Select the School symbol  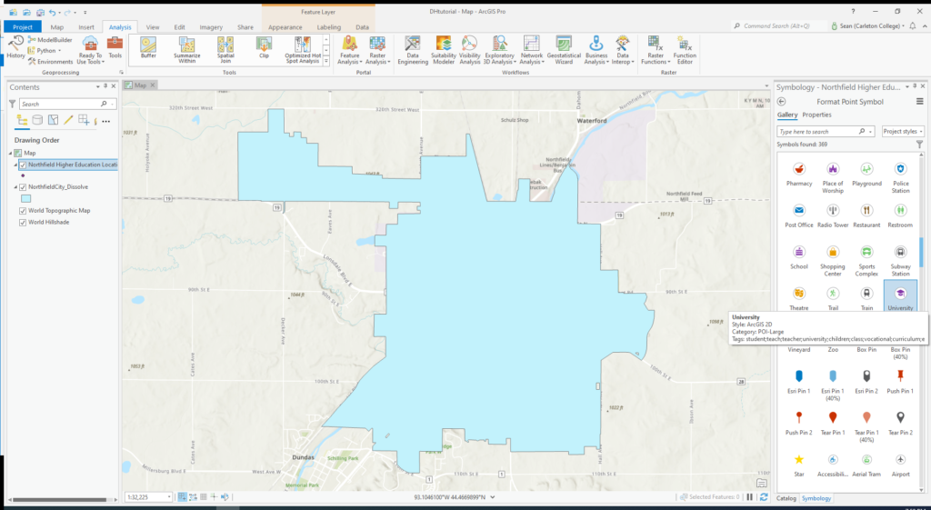[x=798, y=257]
